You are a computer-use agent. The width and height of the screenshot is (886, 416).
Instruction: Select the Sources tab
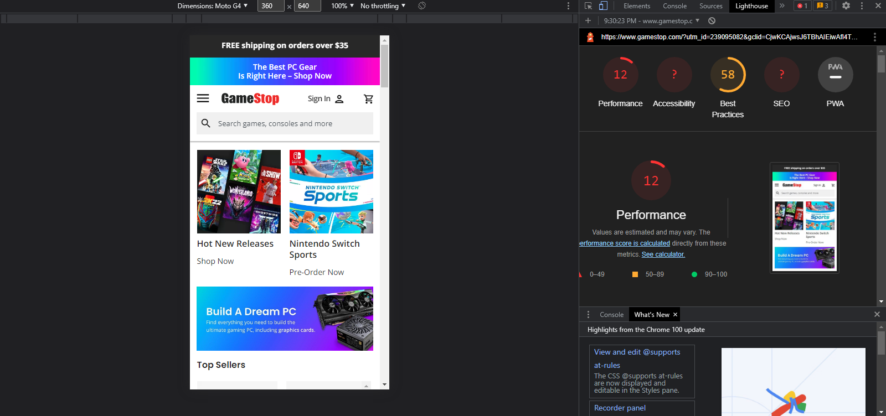(710, 6)
